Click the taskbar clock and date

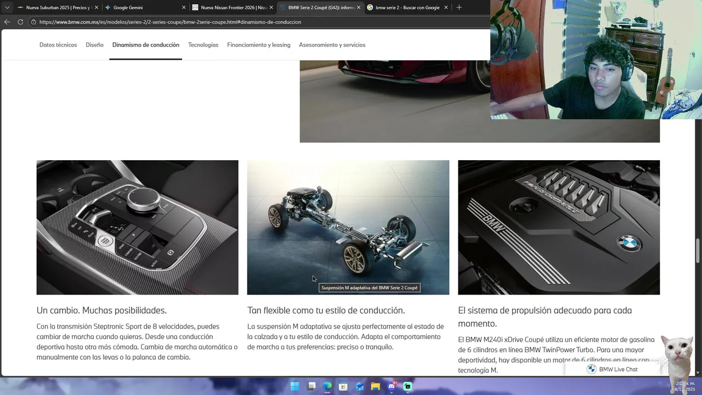tap(686, 386)
